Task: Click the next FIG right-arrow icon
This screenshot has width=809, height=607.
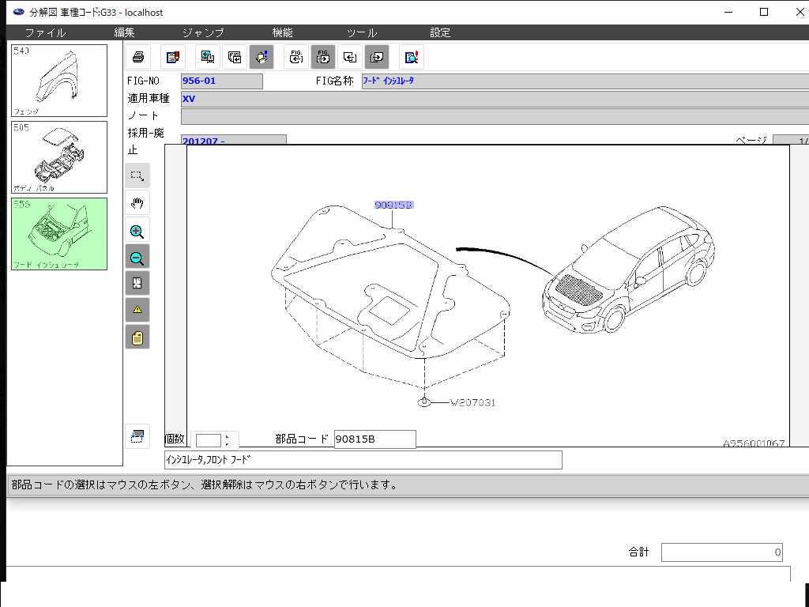Action: [323, 57]
